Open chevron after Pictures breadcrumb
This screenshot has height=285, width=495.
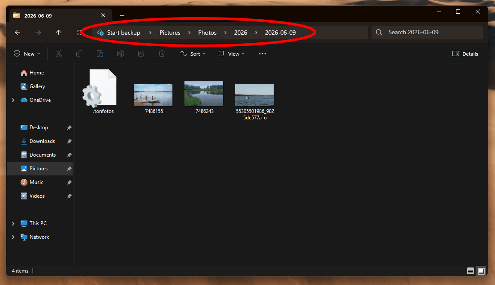click(189, 33)
